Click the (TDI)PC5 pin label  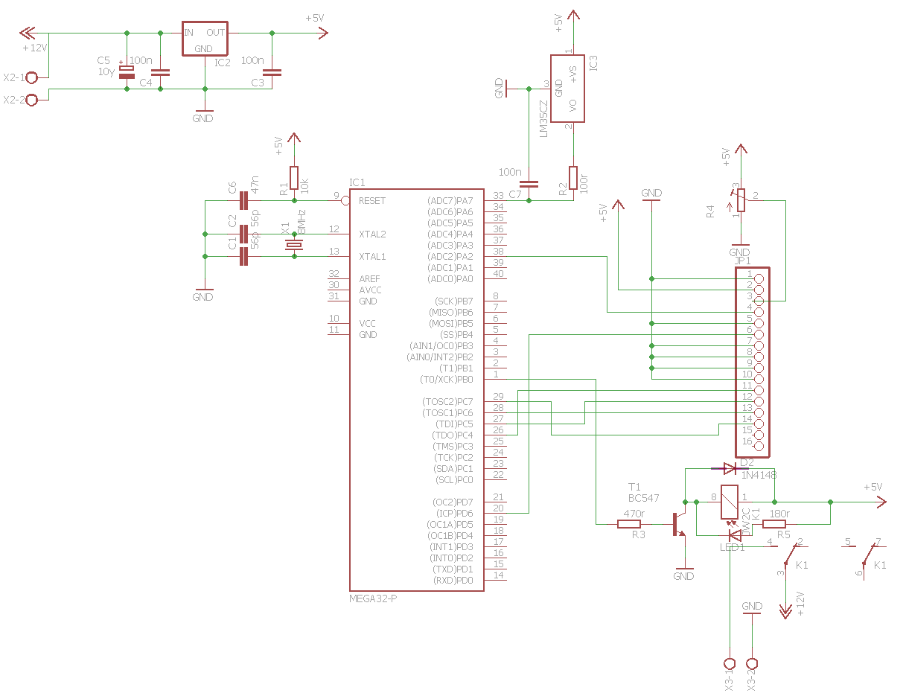453,424
